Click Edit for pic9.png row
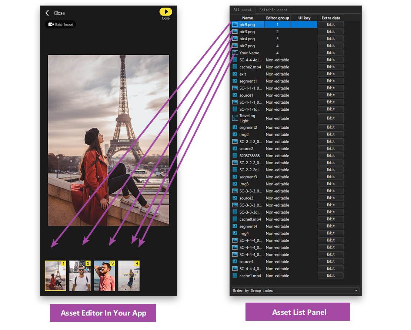 [x=331, y=24]
